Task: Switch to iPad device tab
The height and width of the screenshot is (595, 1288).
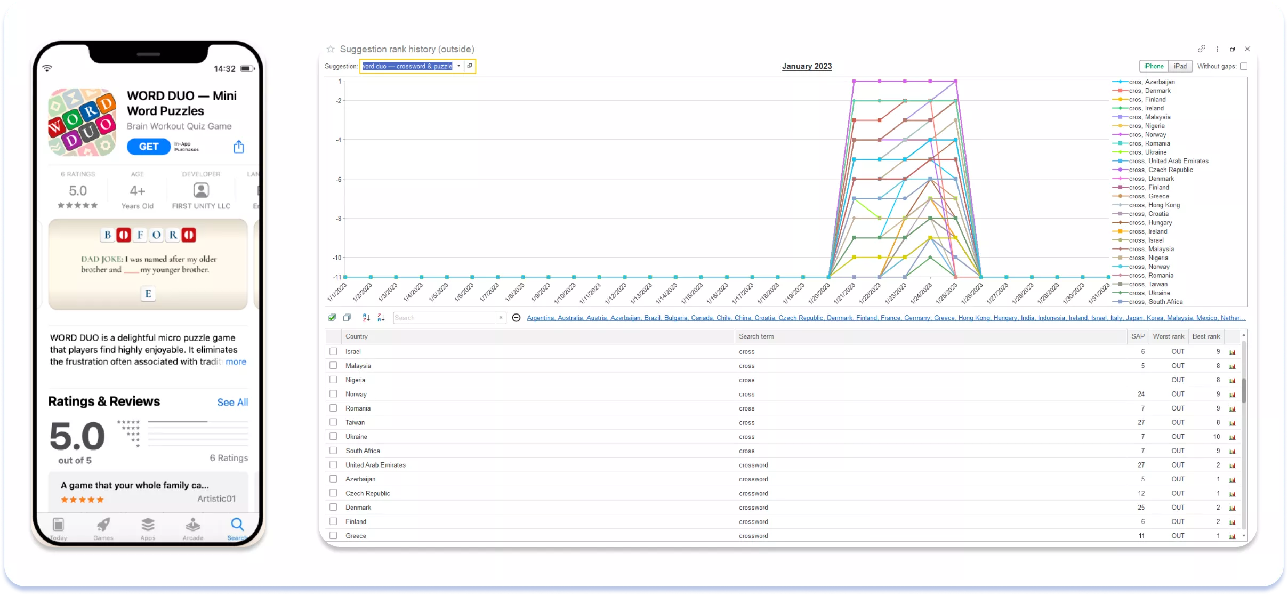Action: point(1180,66)
